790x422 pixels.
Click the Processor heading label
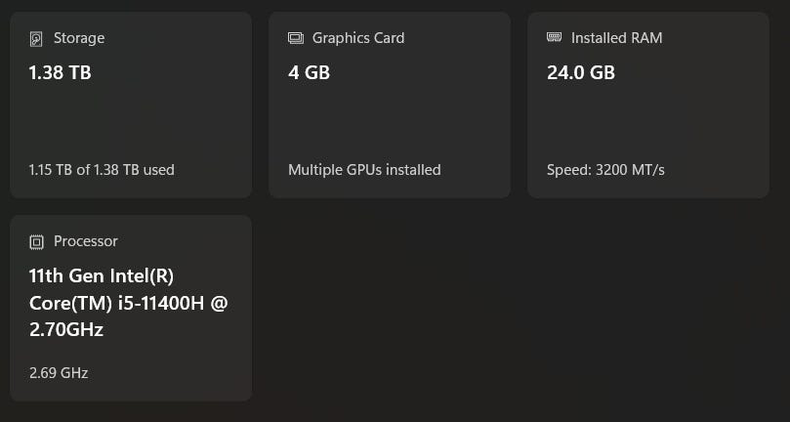click(86, 241)
